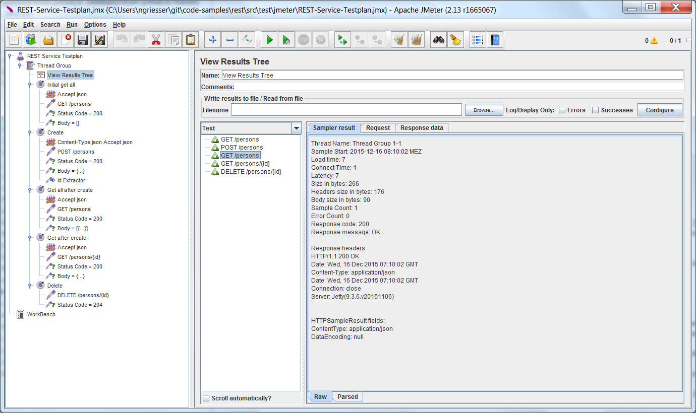Click Start no pauses icon
The image size is (696, 413).
pos(286,40)
